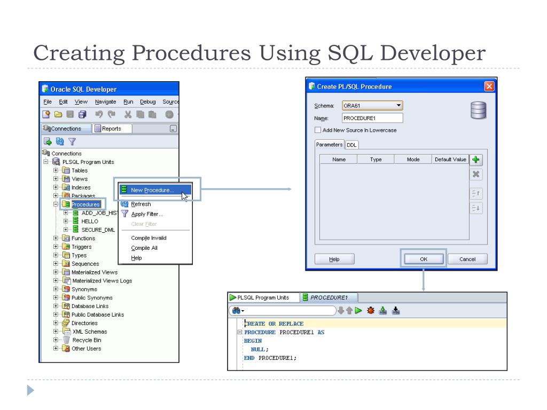
Task: Collapse the PROCEDURE code fold marker
Action: (x=240, y=332)
